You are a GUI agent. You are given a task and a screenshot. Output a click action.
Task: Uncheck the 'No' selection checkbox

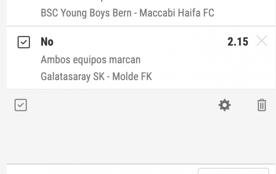[24, 42]
